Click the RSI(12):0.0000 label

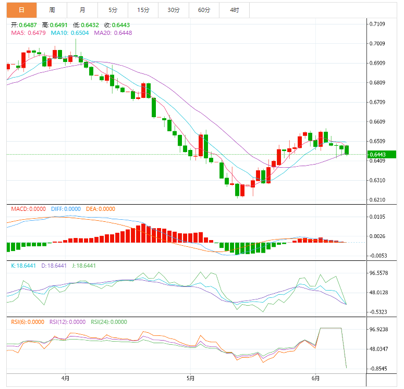(67, 322)
